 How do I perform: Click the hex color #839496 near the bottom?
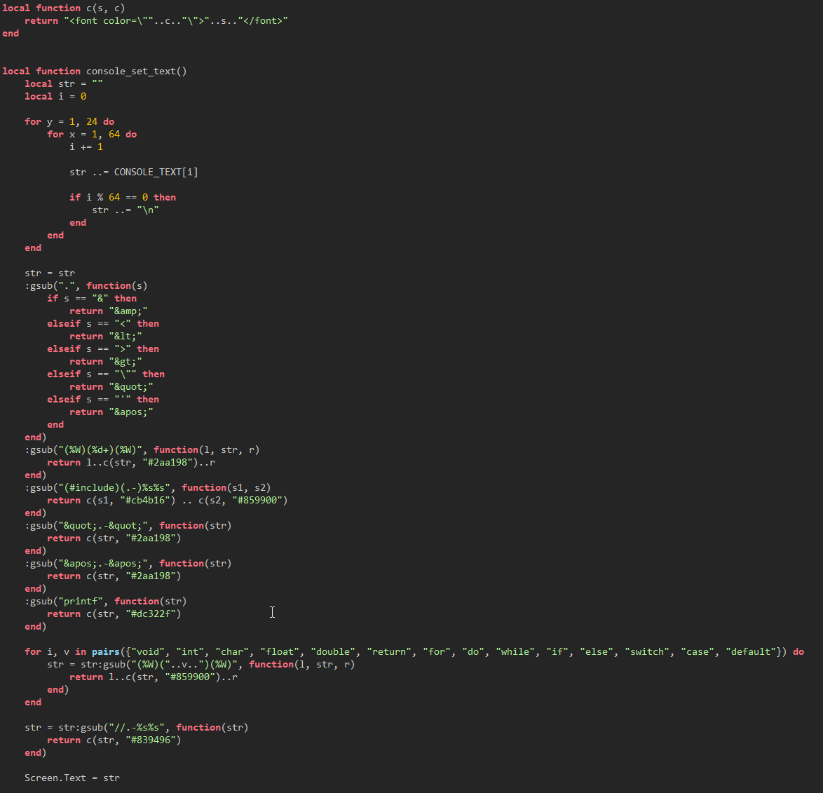[150, 740]
